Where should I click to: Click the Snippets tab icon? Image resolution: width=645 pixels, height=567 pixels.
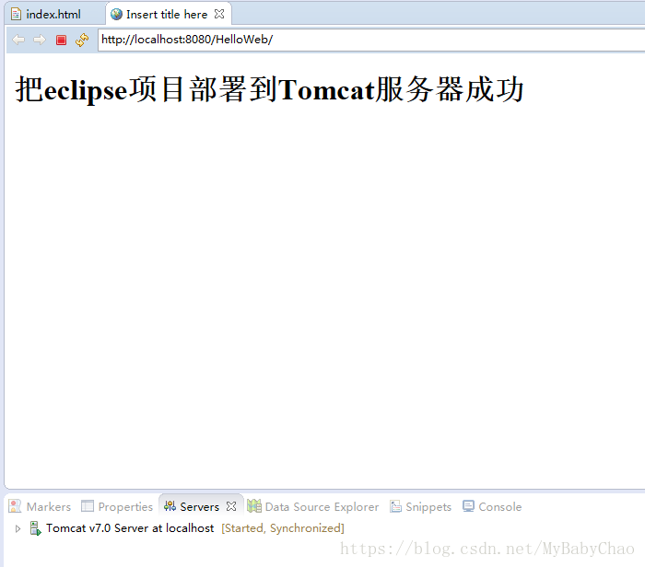(x=395, y=506)
